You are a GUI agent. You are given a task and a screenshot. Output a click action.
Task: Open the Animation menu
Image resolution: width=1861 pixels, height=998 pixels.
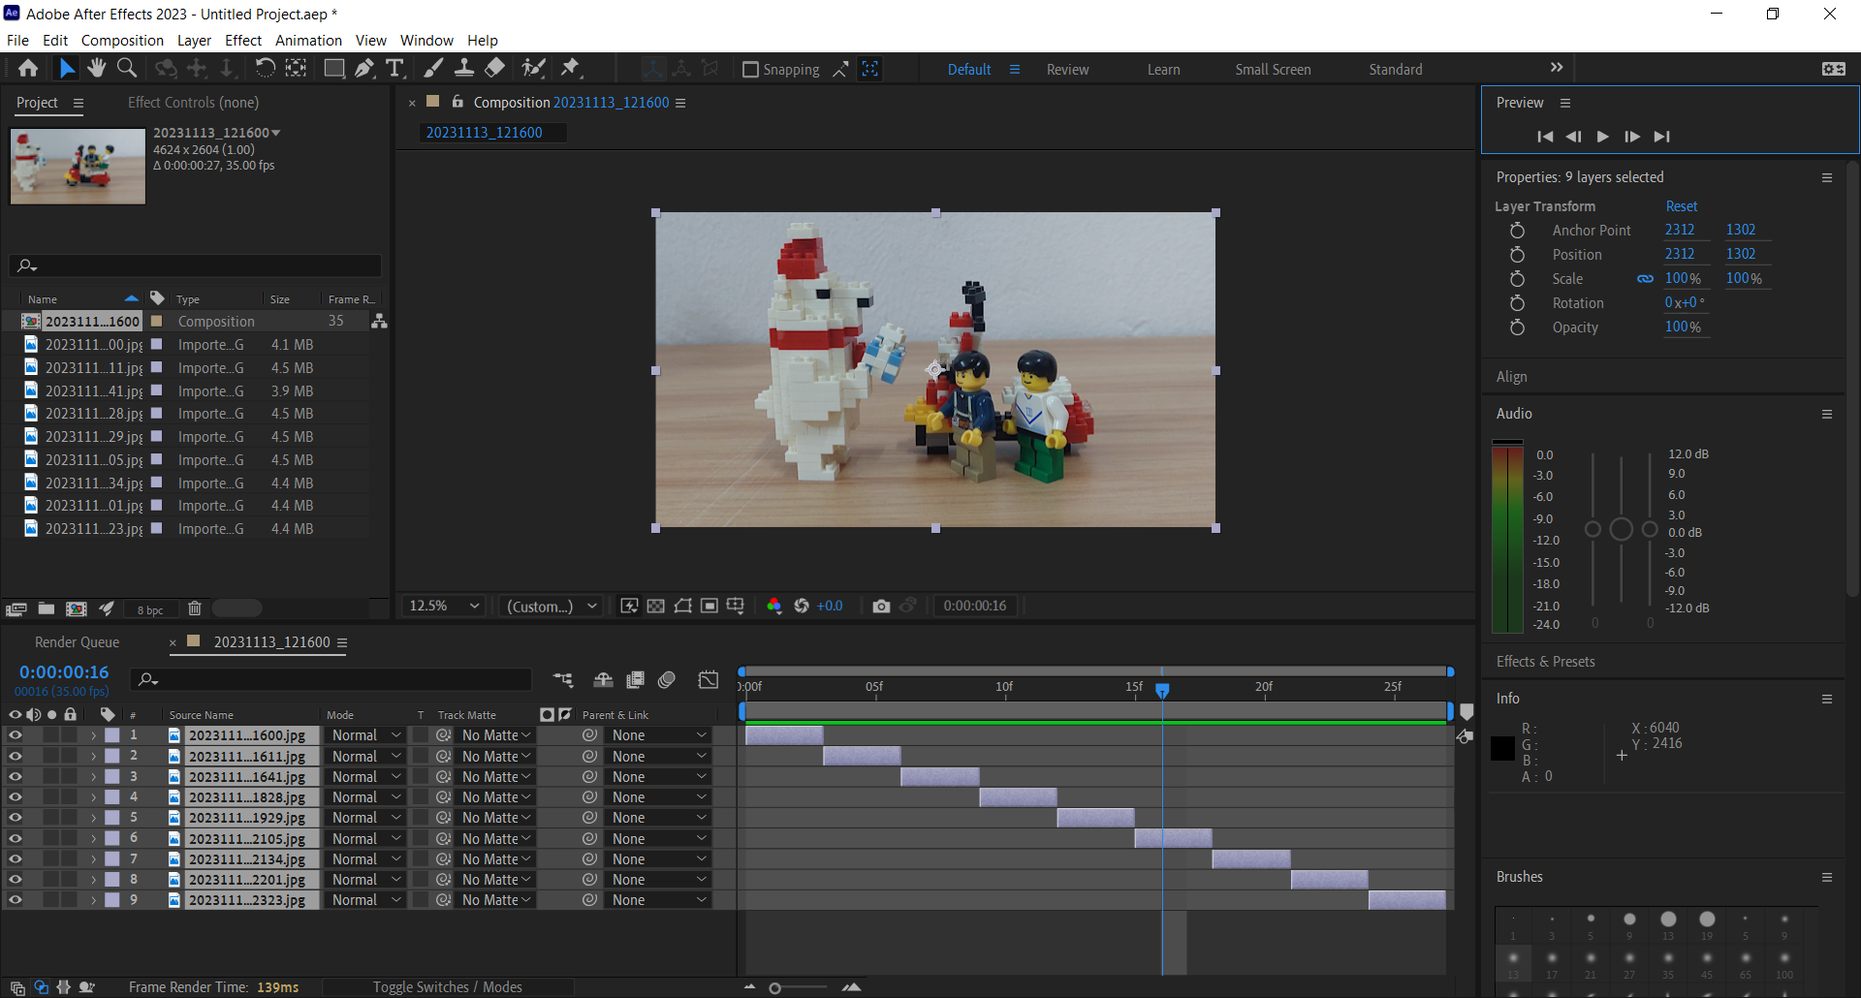[x=308, y=41]
